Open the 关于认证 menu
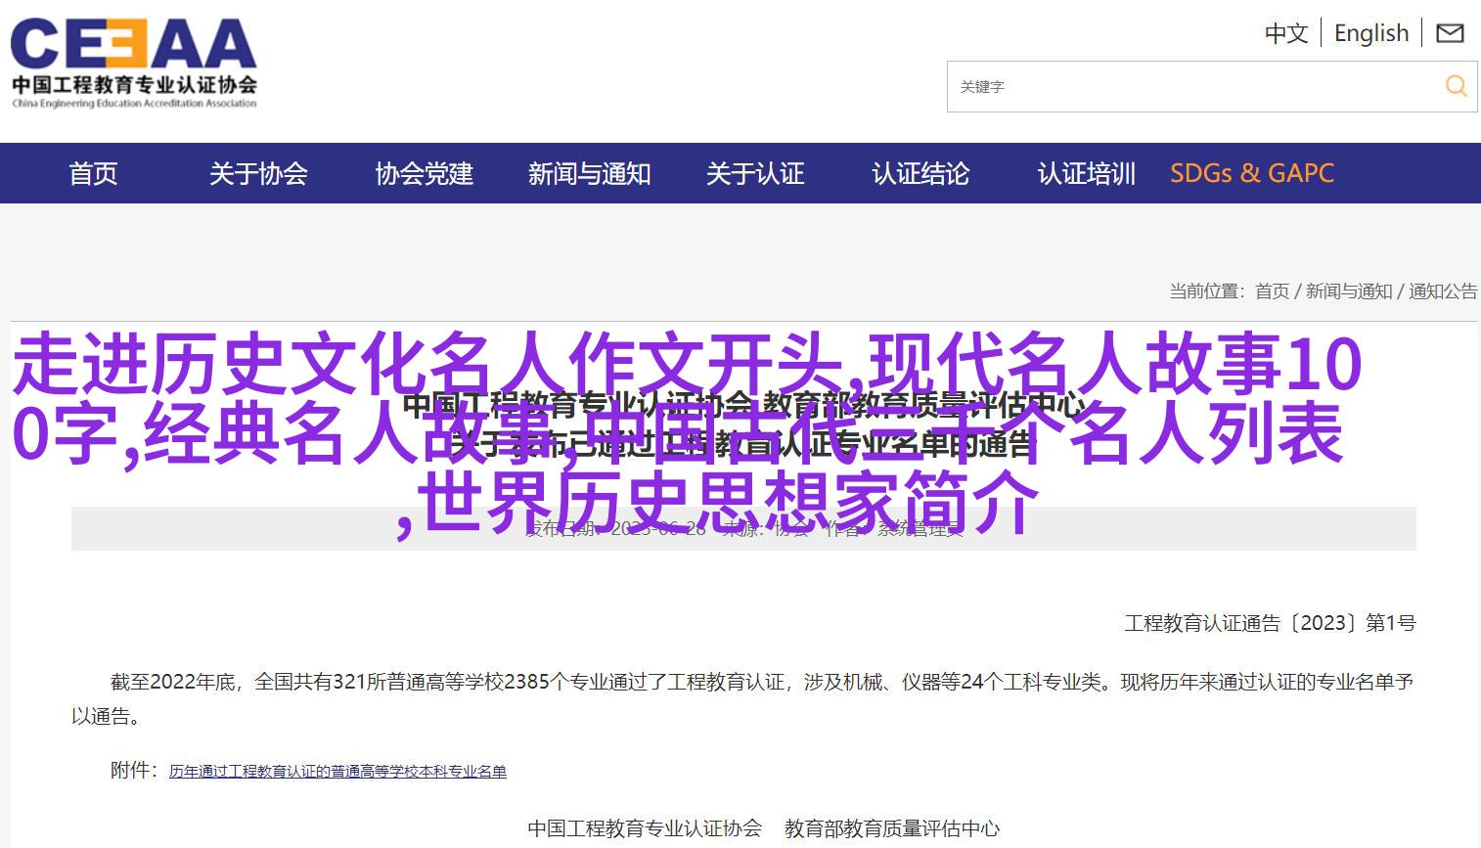Viewport: 1481px width, 848px height. pos(755,173)
